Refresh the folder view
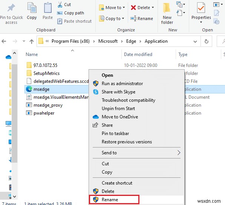Viewport: 225px width, 205px height. 207,42
